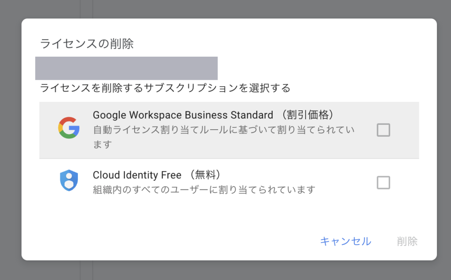Click the （無料） label
Viewport: 451px width, 280px height.
point(205,175)
